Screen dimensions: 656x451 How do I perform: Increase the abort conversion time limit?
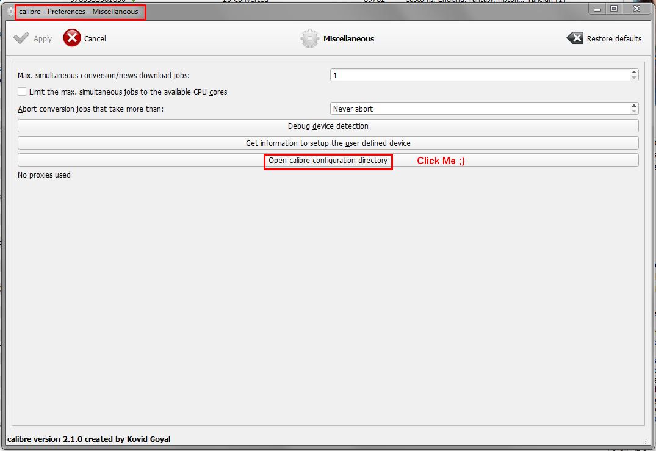coord(634,106)
